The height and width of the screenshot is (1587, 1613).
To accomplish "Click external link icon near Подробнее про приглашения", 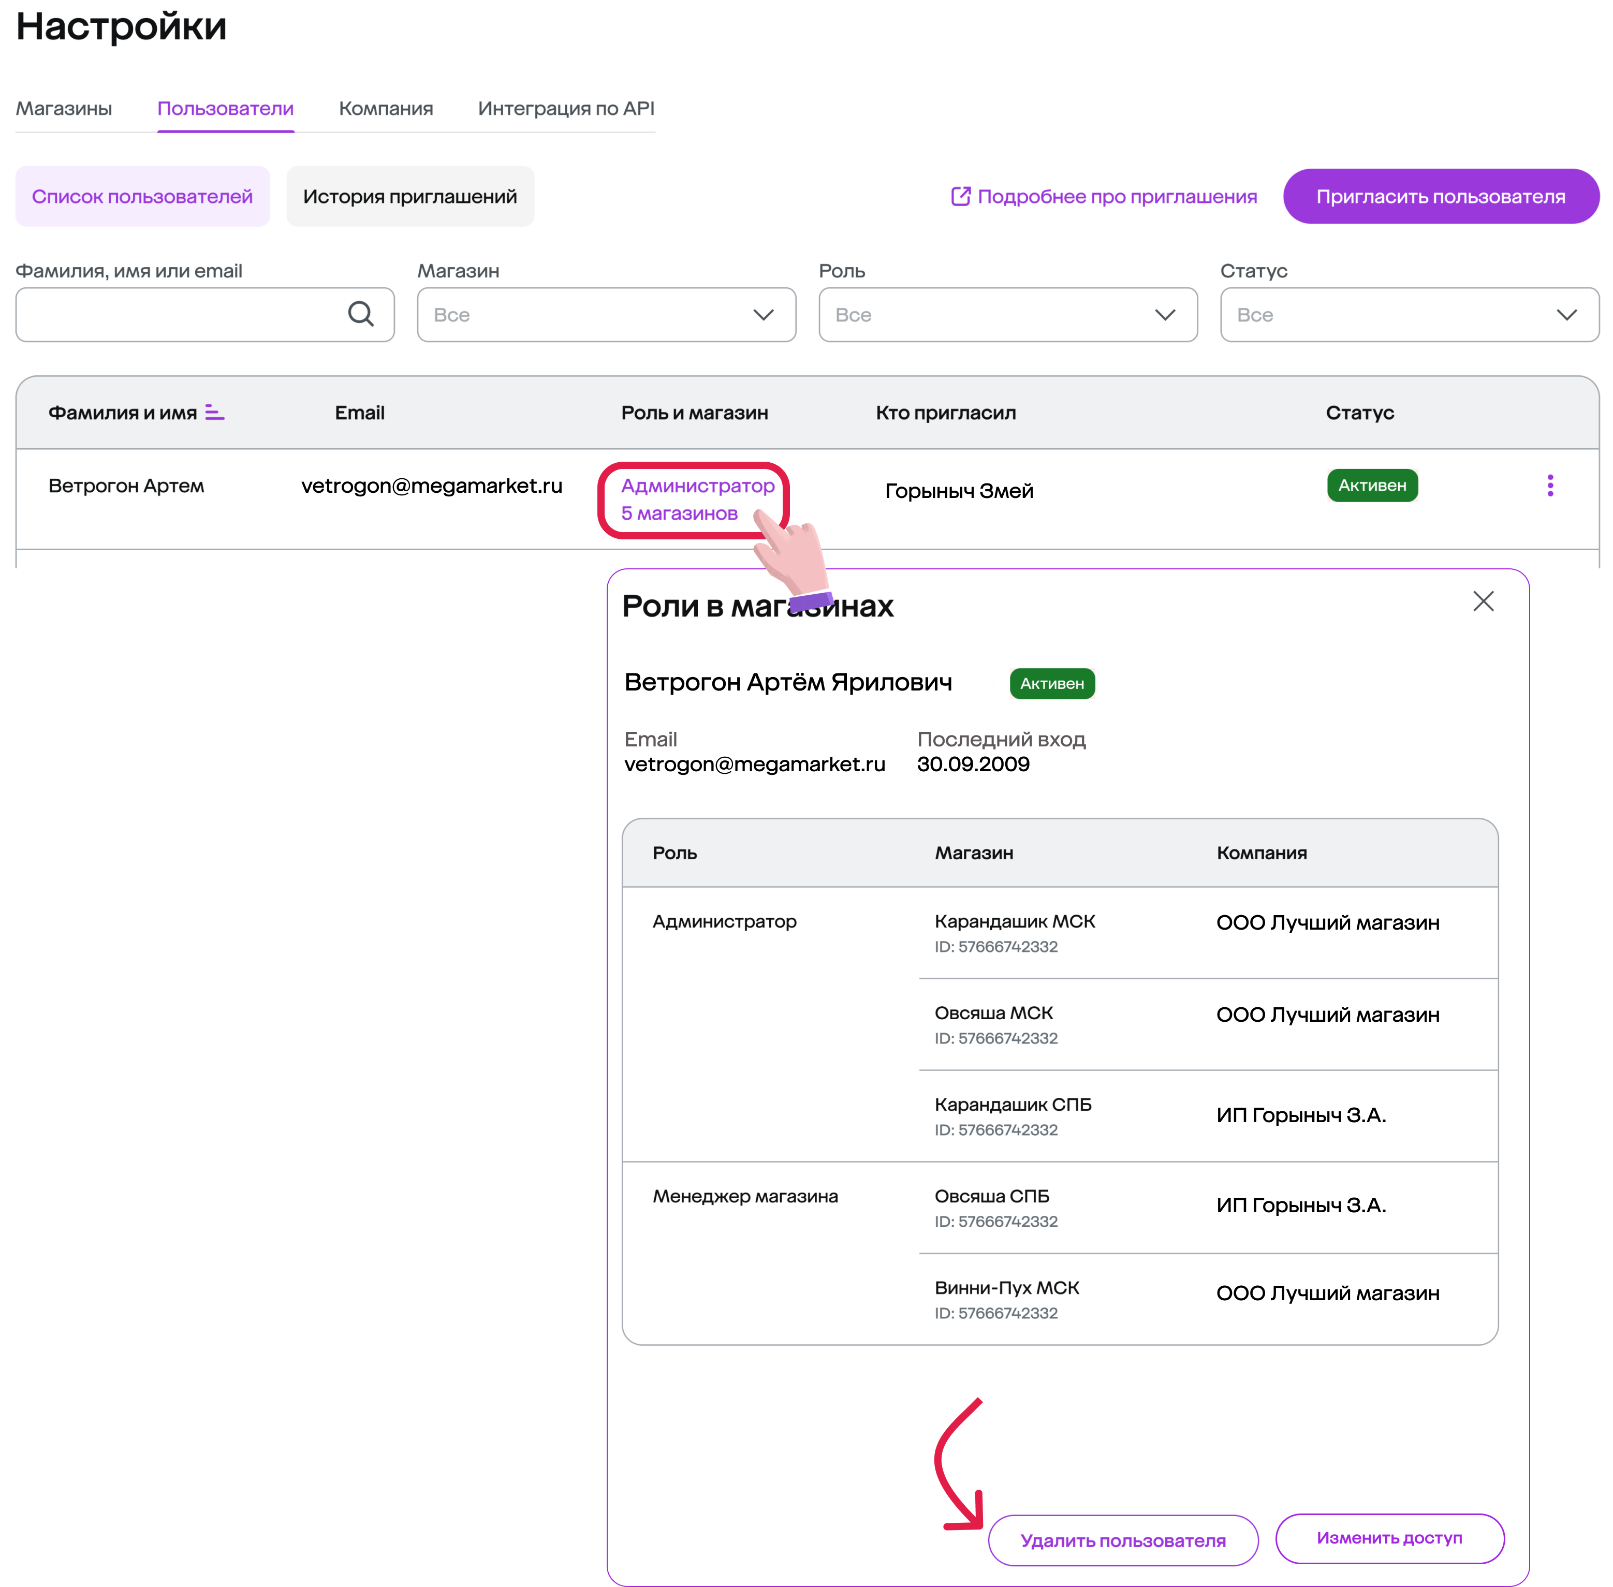I will pos(960,196).
